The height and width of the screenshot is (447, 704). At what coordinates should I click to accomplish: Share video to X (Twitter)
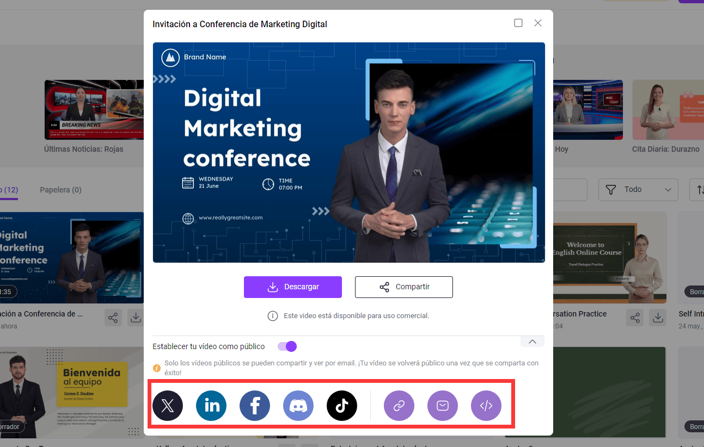pos(168,406)
